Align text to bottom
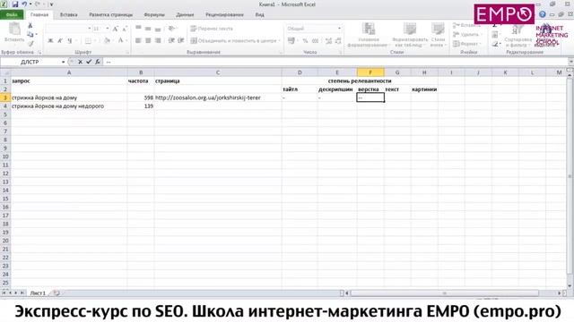The image size is (574, 322). coord(158,29)
